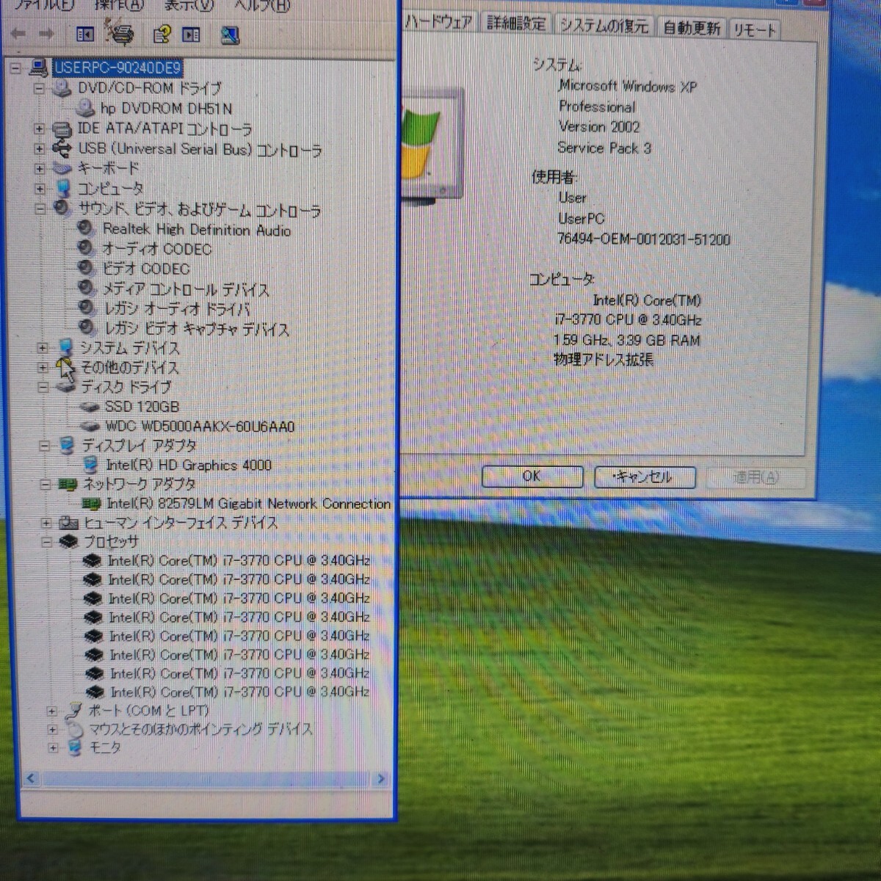Switch to the リモート tab
881x881 pixels.
click(x=754, y=29)
